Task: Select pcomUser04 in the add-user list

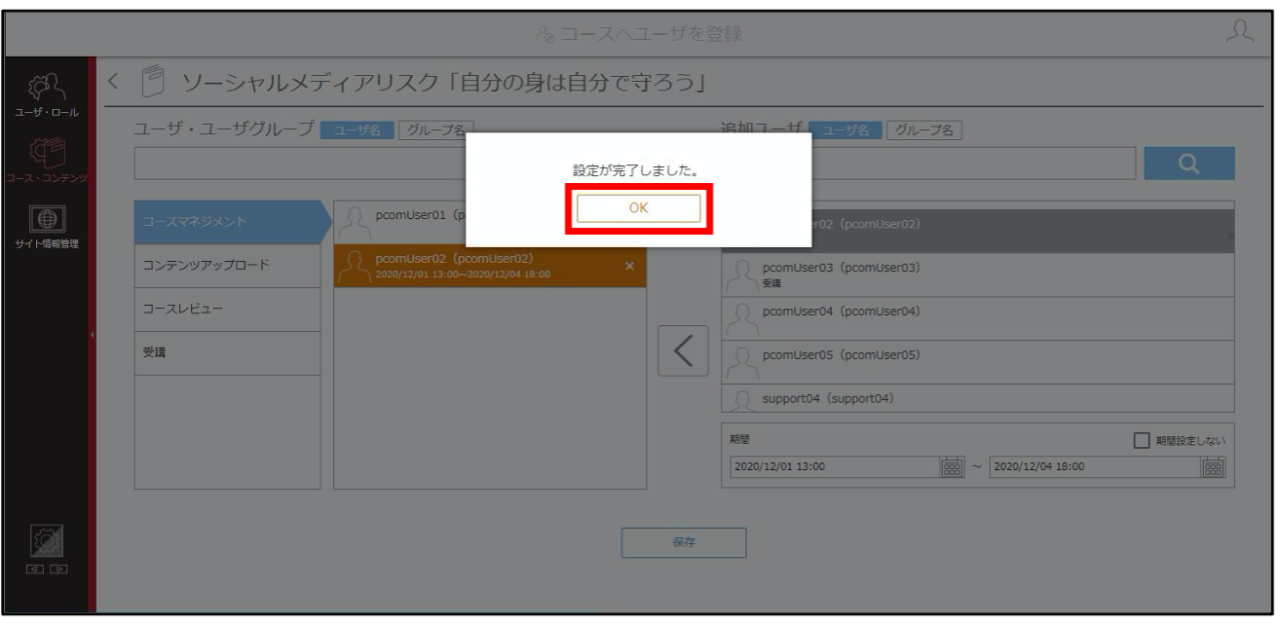Action: coord(978,318)
